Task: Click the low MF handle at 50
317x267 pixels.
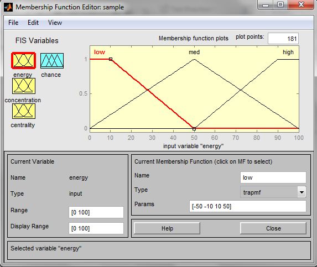Action: 194,129
